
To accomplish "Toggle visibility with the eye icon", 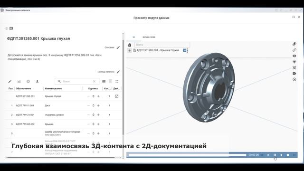I will [x=294, y=56].
